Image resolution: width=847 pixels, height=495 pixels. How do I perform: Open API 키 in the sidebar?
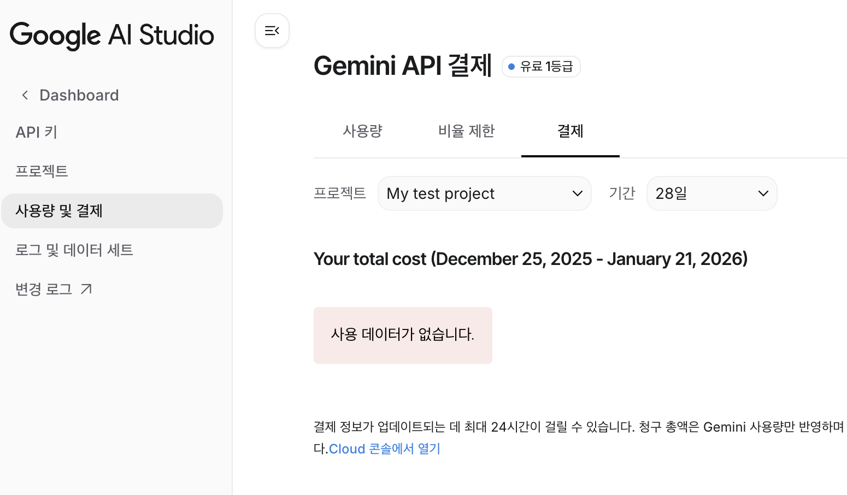37,132
